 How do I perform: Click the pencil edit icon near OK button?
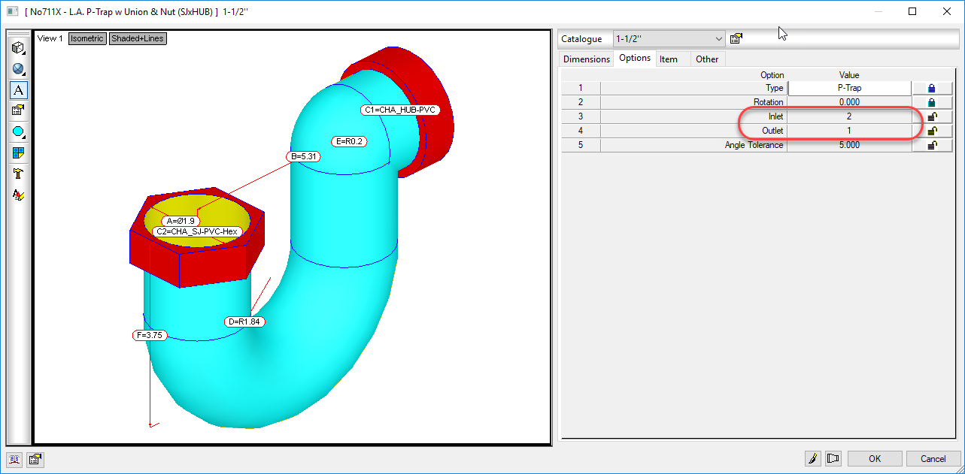point(813,458)
